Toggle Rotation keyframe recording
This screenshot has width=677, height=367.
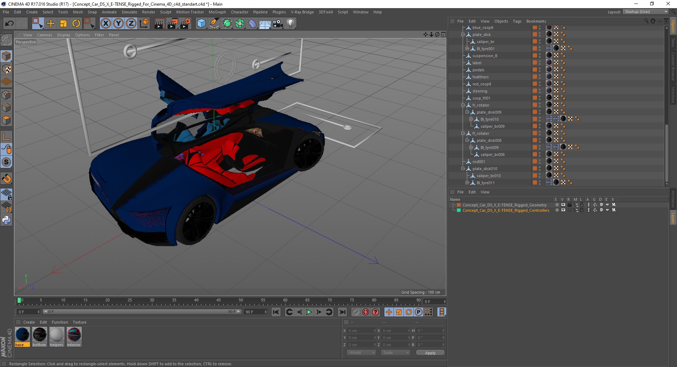coord(408,312)
